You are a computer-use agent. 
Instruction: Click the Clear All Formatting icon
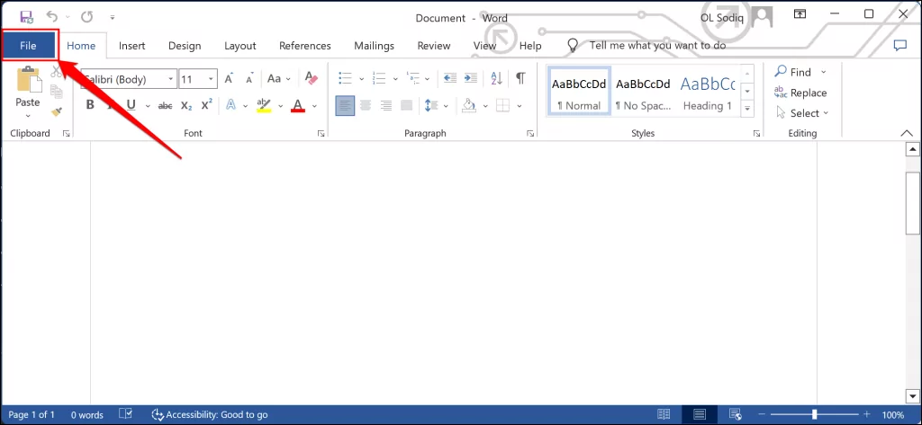pyautogui.click(x=311, y=78)
